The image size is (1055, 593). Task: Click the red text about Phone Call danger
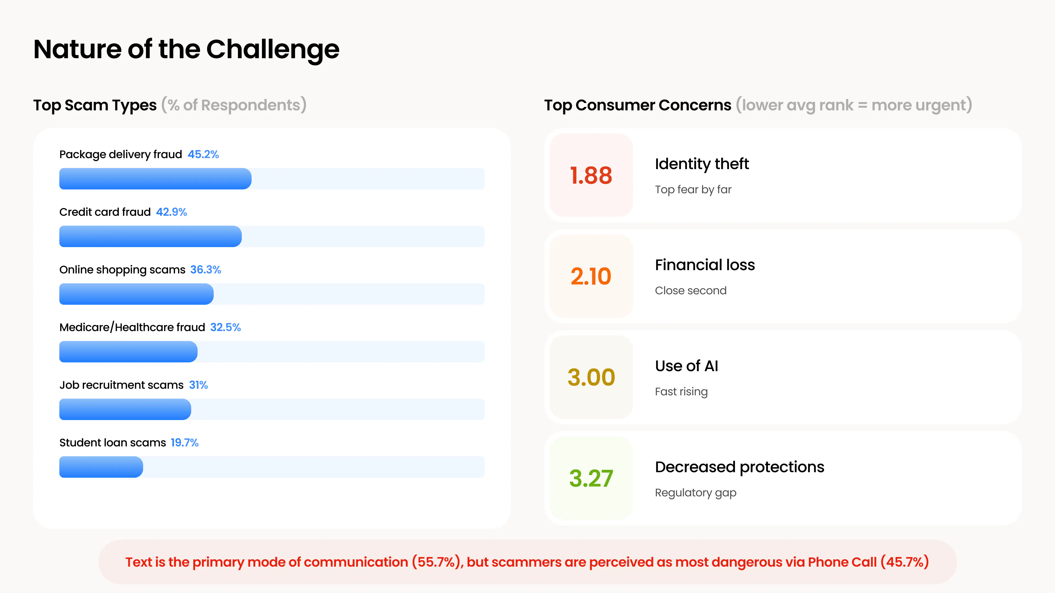(x=527, y=562)
